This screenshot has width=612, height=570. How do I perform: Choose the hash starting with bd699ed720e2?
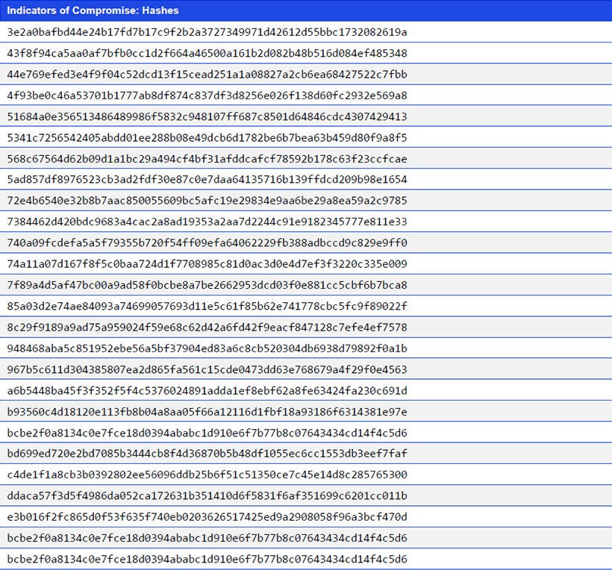point(207,454)
